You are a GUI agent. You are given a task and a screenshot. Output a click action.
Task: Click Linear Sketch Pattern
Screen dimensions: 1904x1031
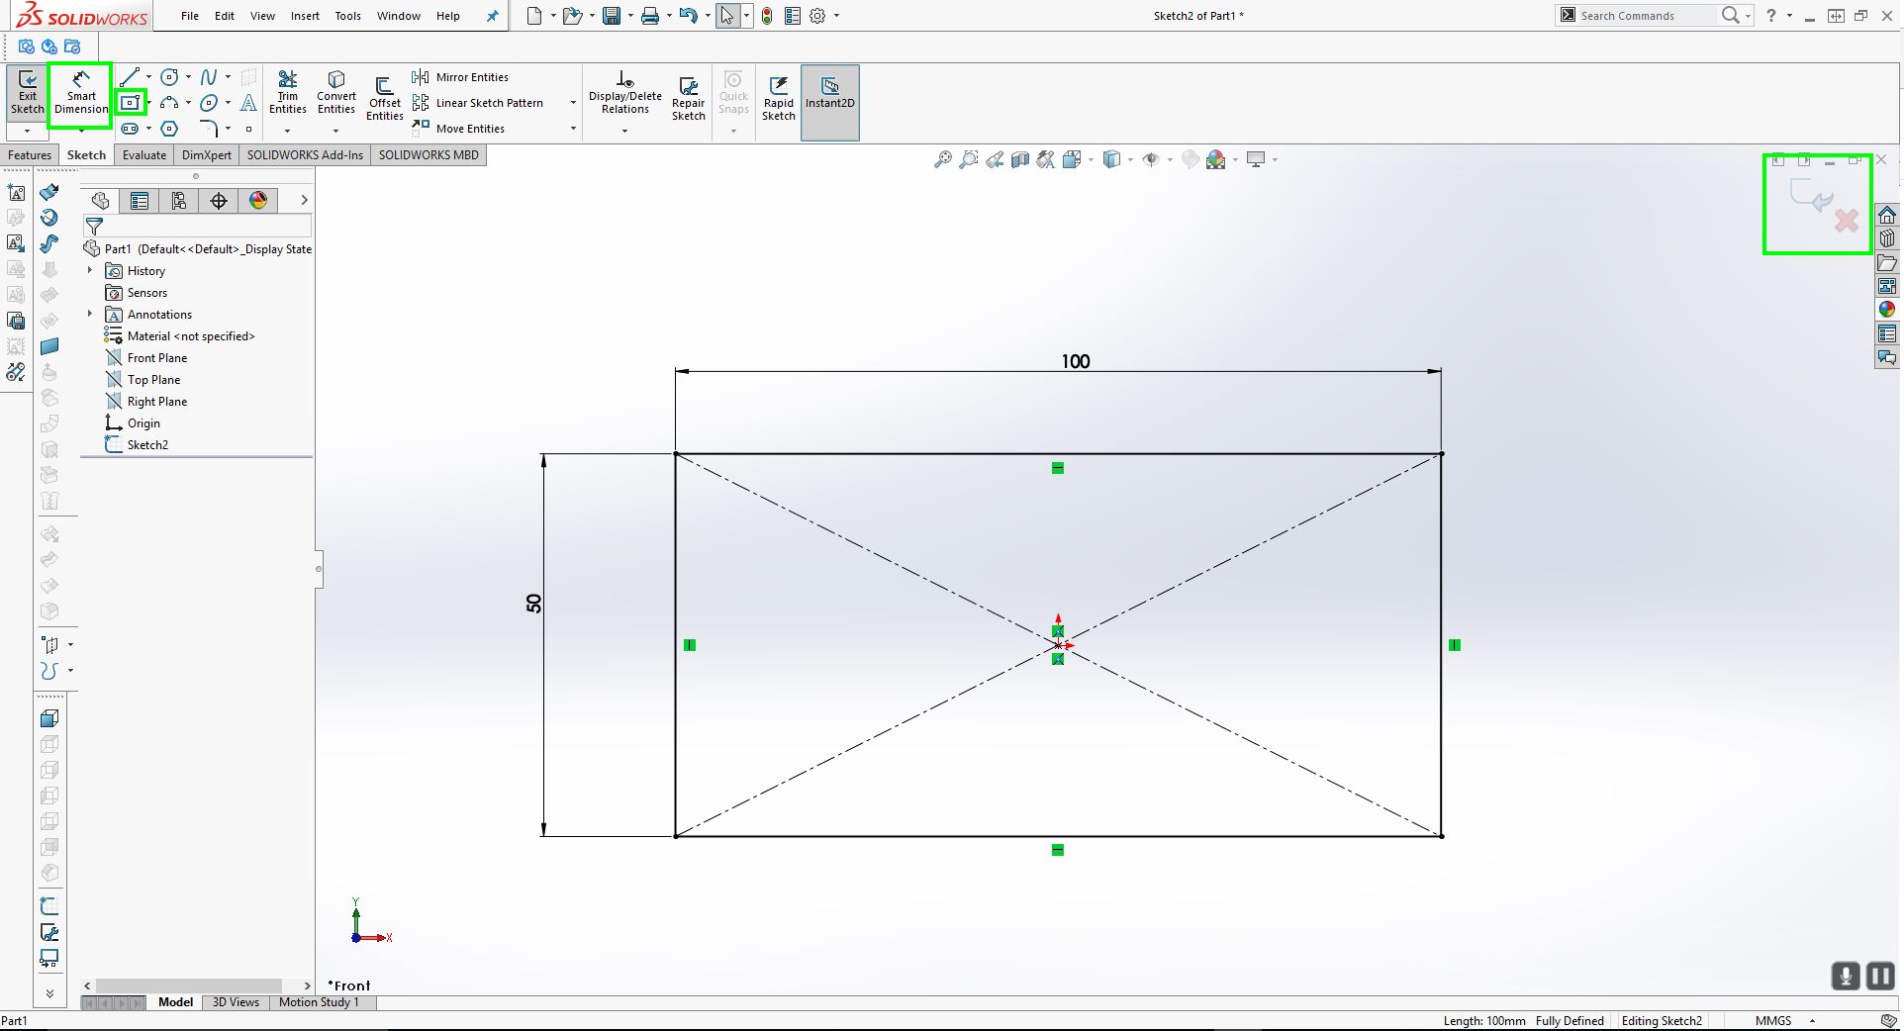(478, 103)
